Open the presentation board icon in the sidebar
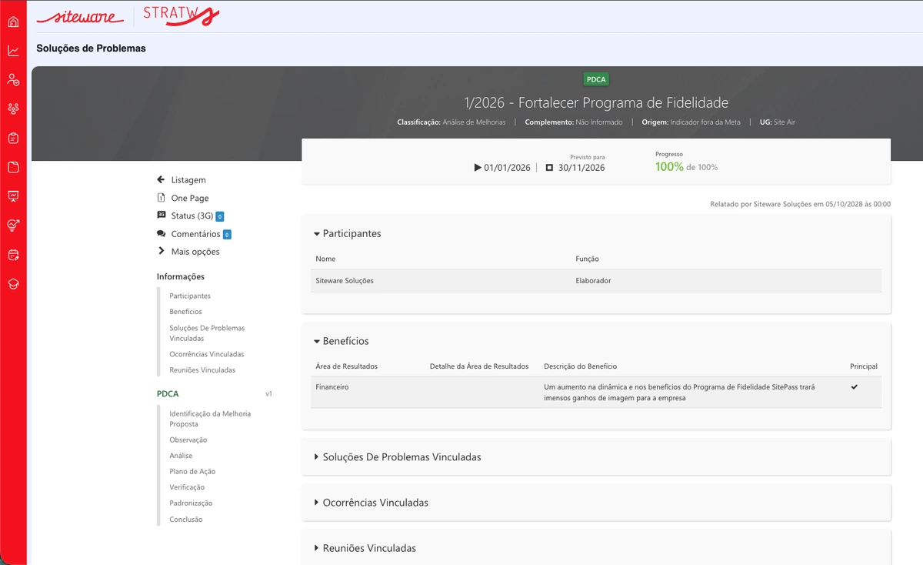This screenshot has height=565, width=923. coord(13,196)
